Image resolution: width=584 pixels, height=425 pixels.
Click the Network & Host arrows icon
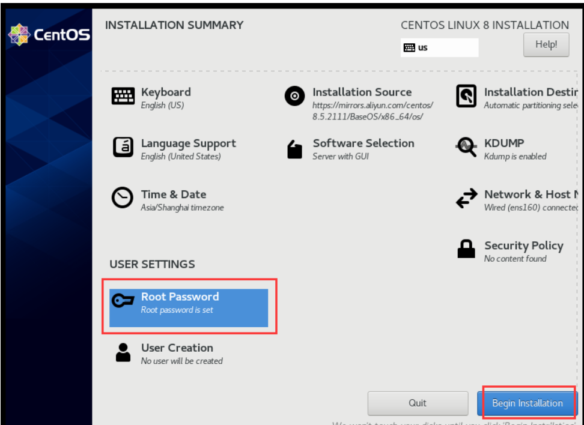point(466,199)
